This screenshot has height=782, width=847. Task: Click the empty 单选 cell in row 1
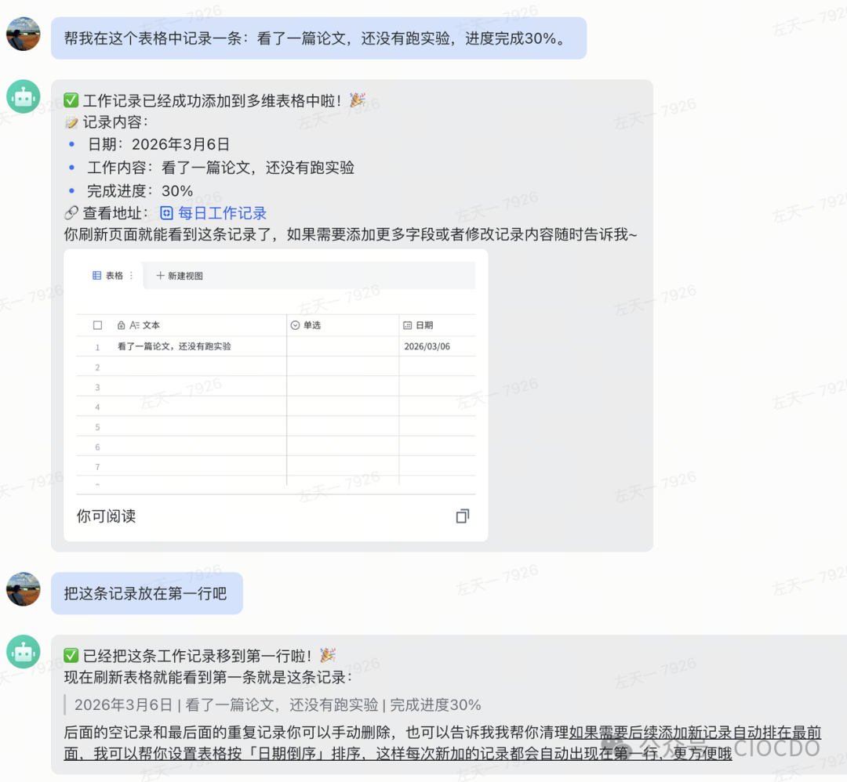pyautogui.click(x=343, y=346)
